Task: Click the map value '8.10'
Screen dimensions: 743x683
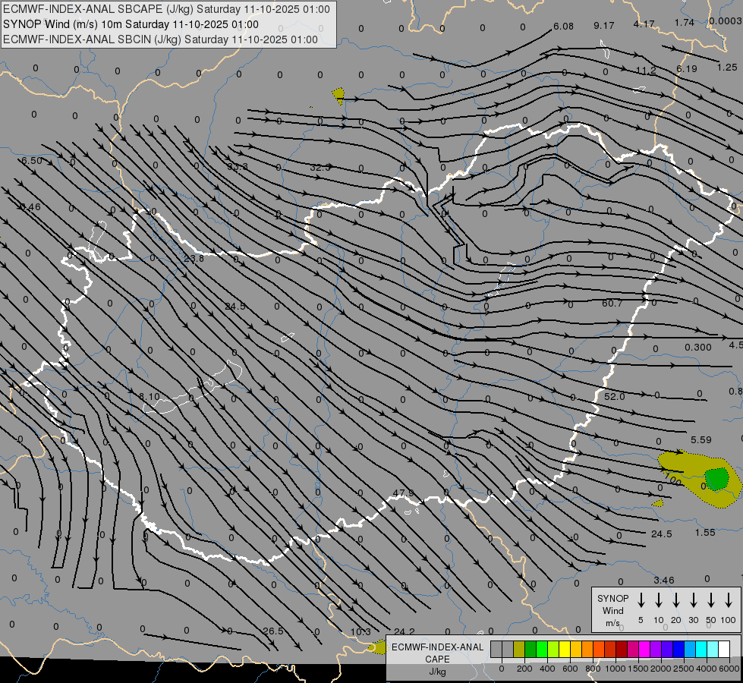Action: 150,396
